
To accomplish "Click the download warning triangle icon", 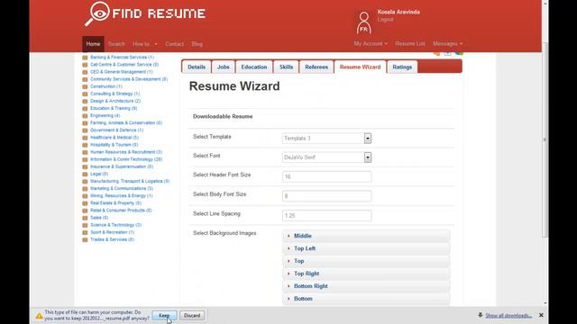I will (39, 316).
